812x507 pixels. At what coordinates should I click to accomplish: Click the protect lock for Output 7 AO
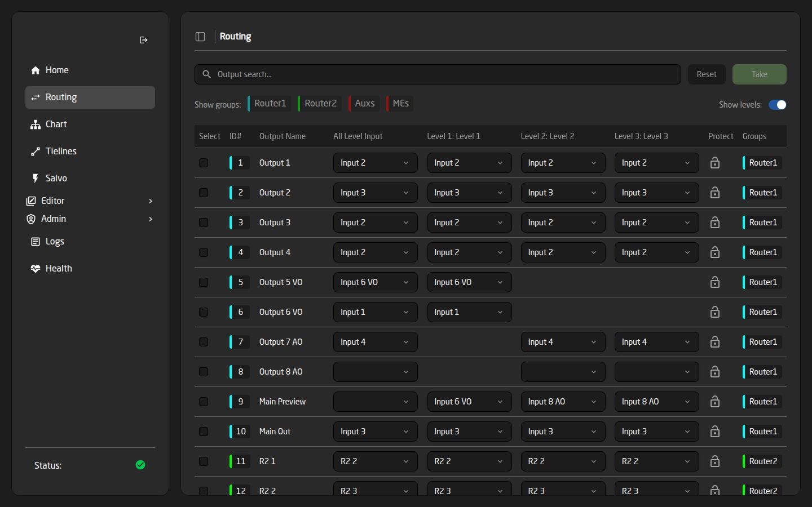pyautogui.click(x=715, y=342)
